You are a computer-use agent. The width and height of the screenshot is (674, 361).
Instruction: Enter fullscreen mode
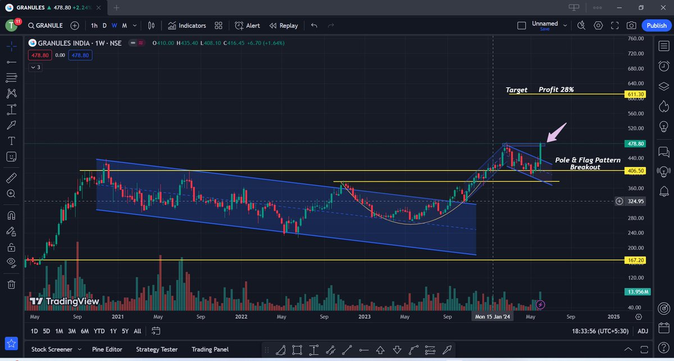(615, 26)
